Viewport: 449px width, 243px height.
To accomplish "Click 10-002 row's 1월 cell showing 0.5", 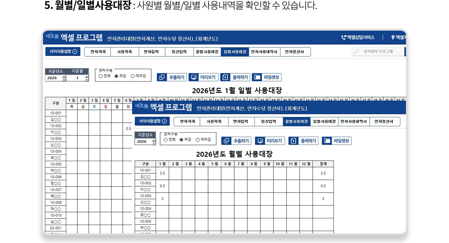I will click(x=162, y=186).
